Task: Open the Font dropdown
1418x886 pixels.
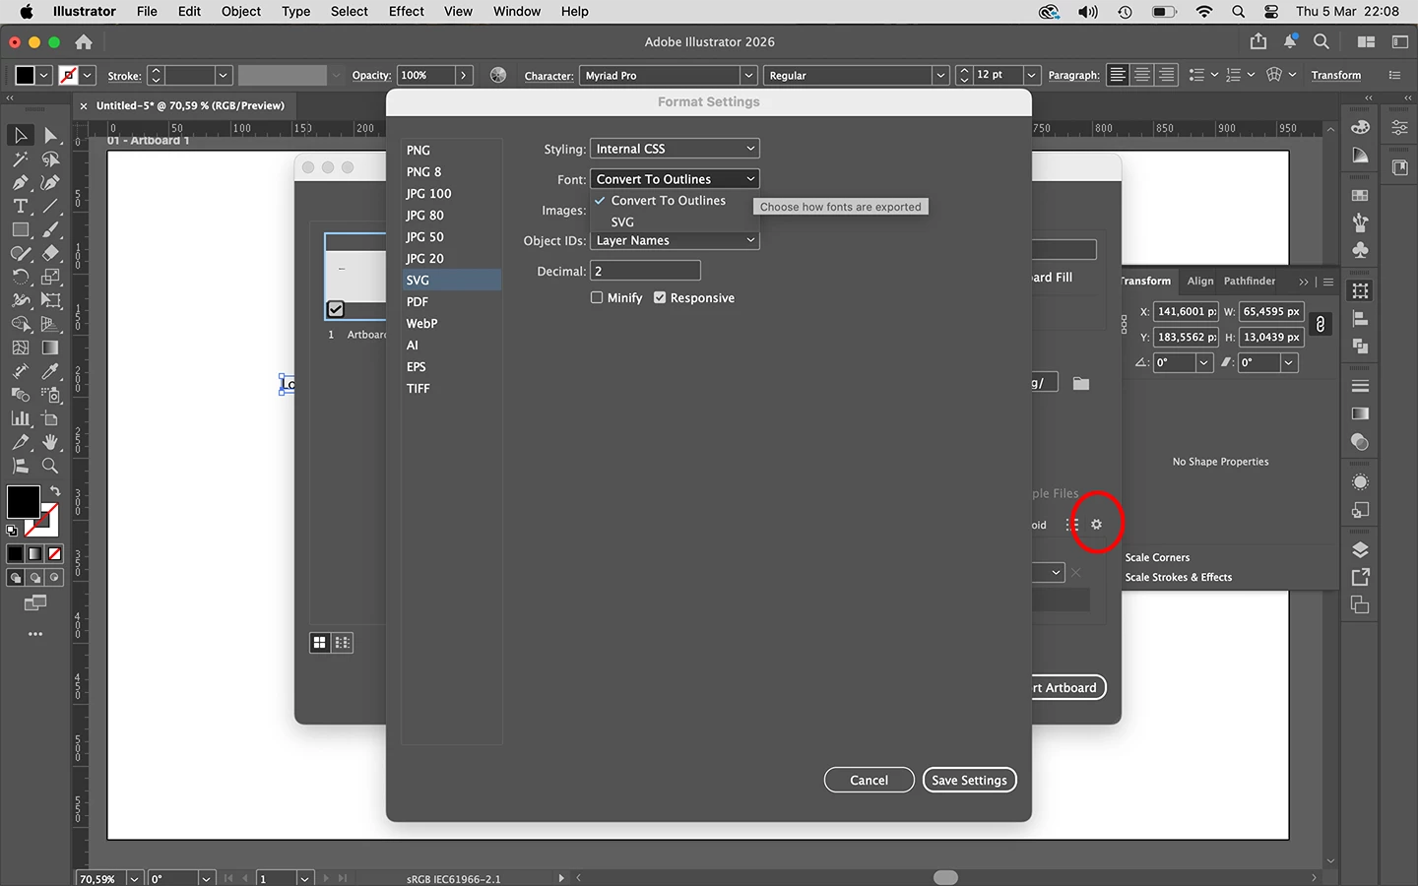Action: pyautogui.click(x=675, y=179)
